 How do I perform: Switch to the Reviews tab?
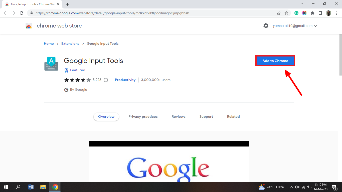178,116
